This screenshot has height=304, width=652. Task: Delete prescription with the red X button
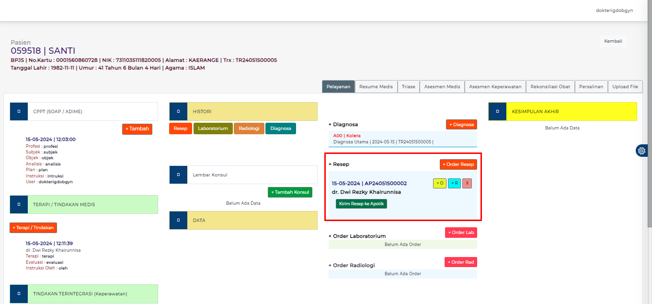[467, 183]
